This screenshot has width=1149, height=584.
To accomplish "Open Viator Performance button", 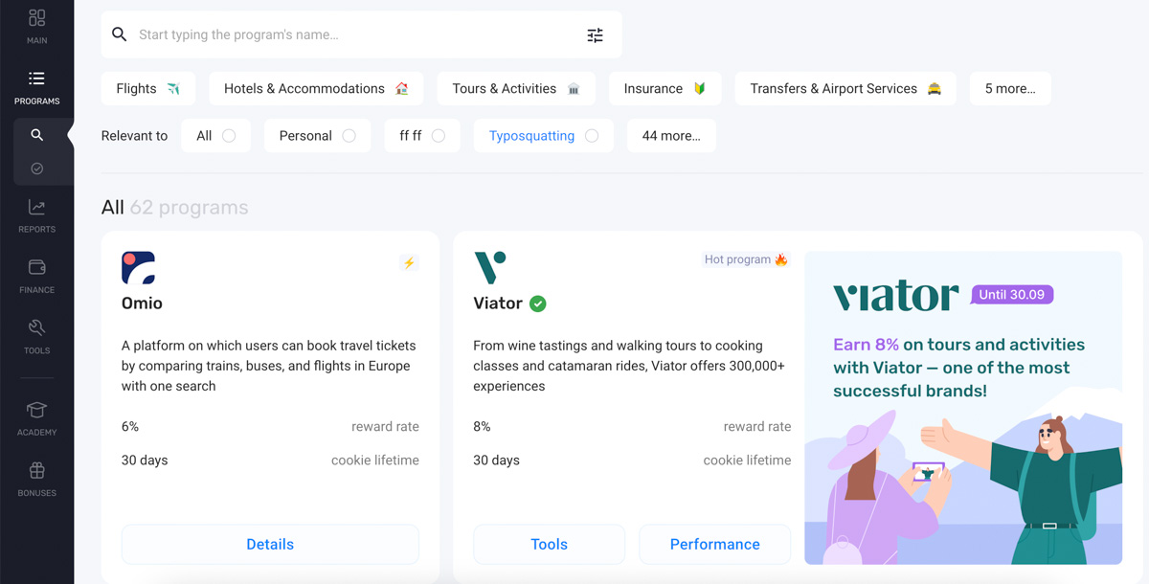I will pos(715,544).
